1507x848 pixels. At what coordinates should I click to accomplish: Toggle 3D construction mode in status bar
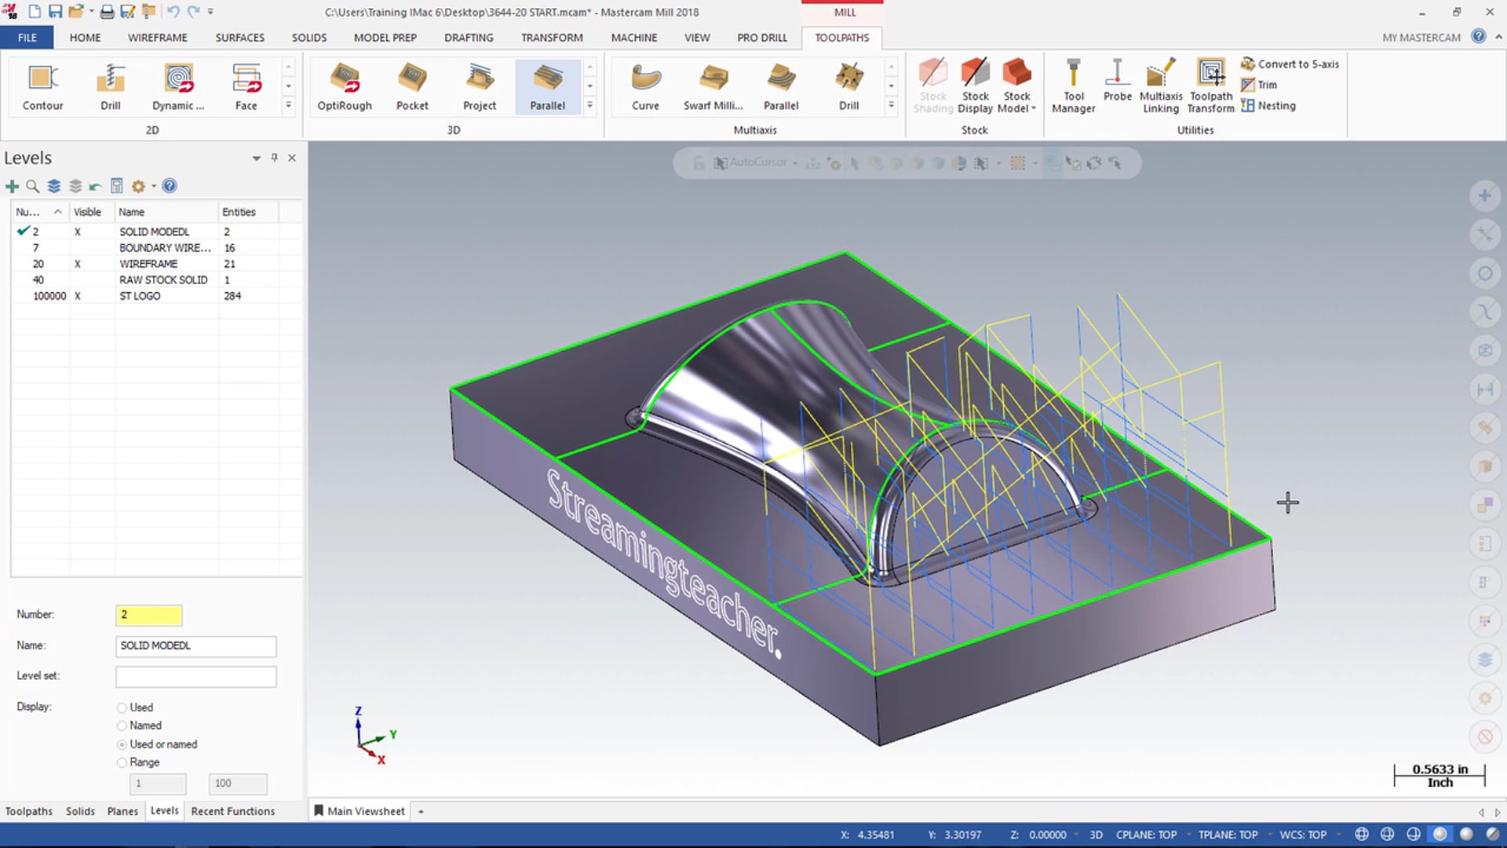click(1096, 835)
